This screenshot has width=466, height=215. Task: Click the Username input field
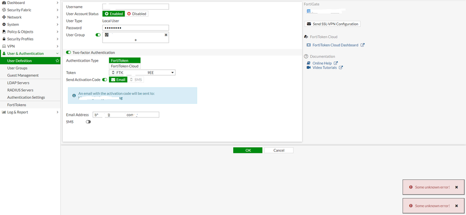click(x=135, y=7)
